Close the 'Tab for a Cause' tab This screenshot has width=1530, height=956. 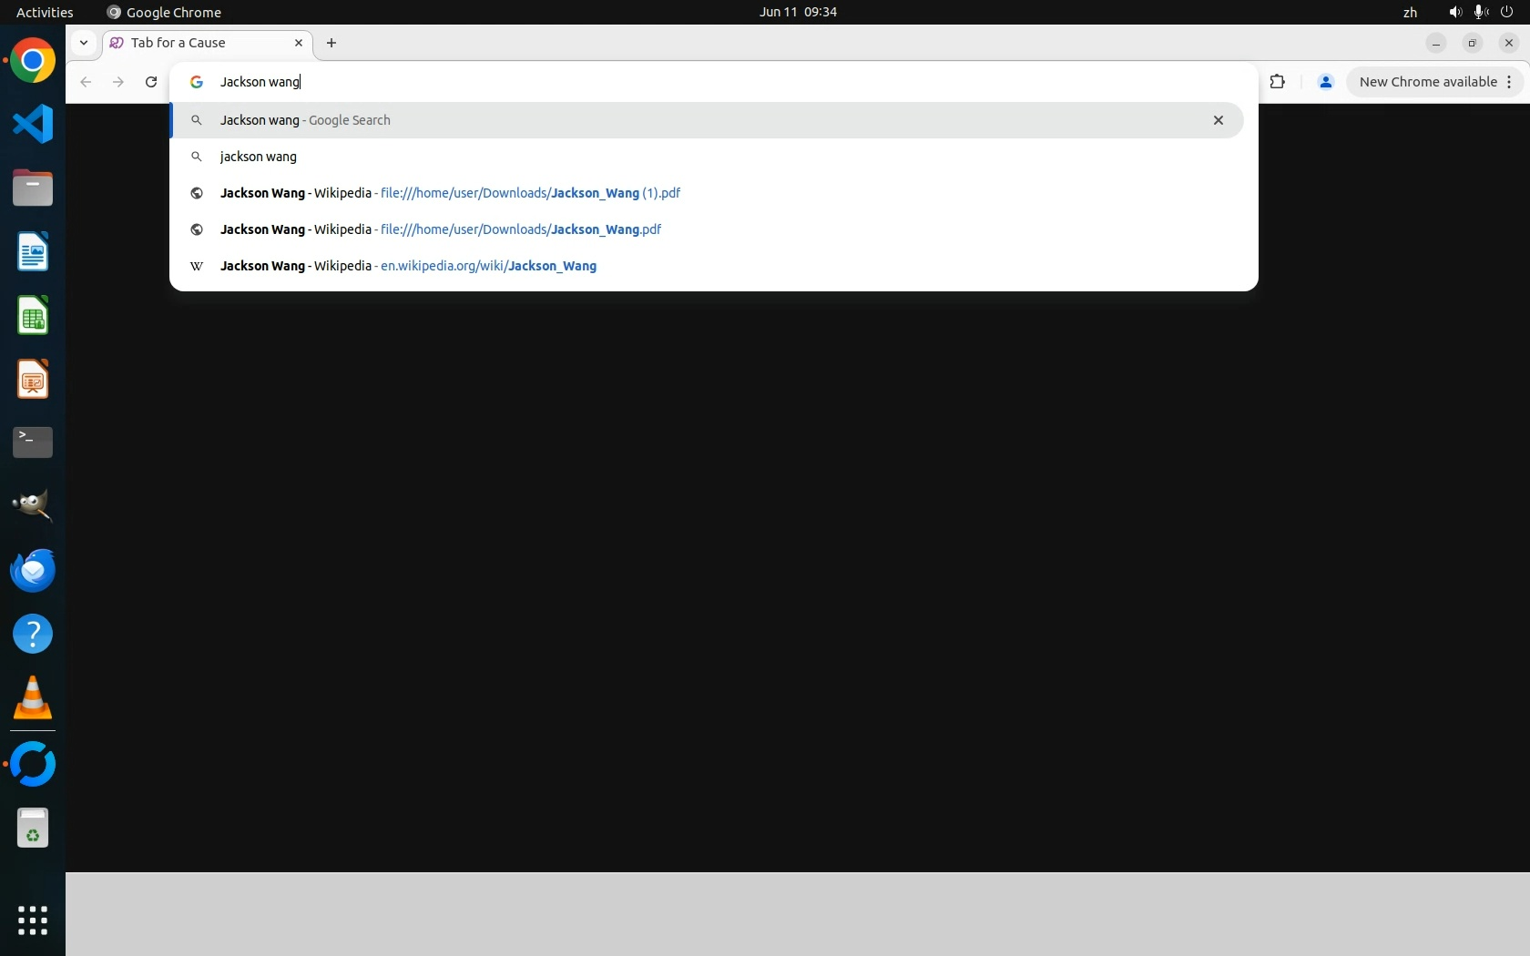tap(298, 43)
